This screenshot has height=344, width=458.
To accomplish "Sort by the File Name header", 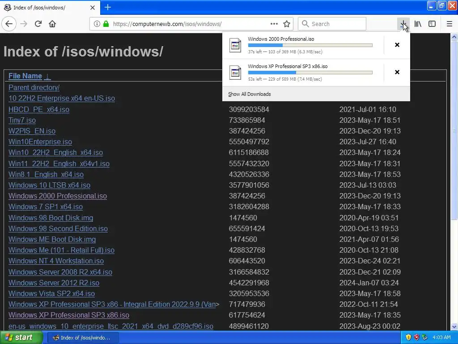I will tap(25, 76).
